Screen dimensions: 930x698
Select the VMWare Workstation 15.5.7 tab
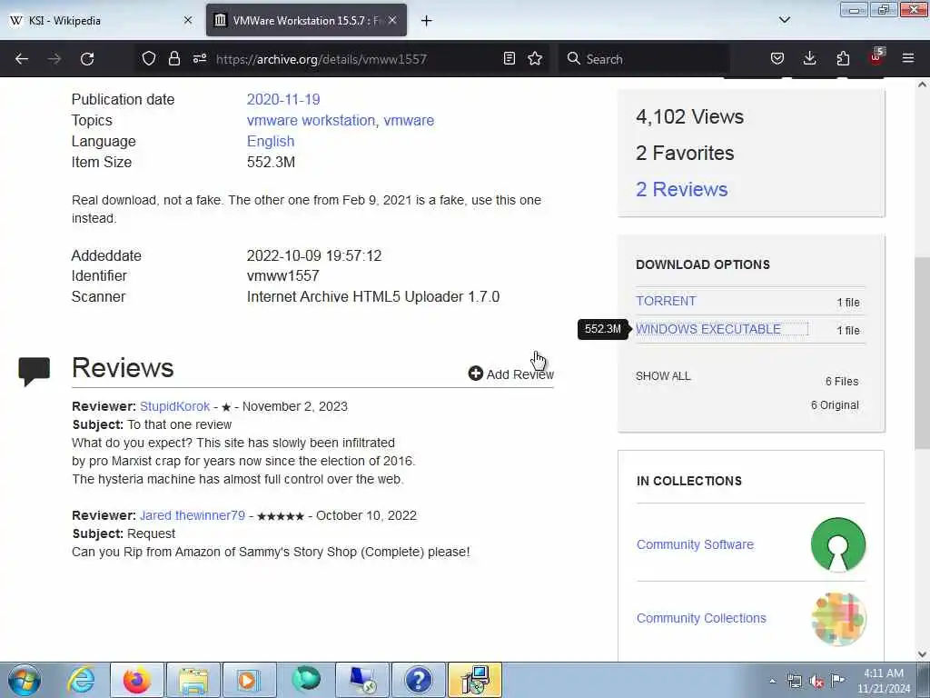[x=306, y=20]
